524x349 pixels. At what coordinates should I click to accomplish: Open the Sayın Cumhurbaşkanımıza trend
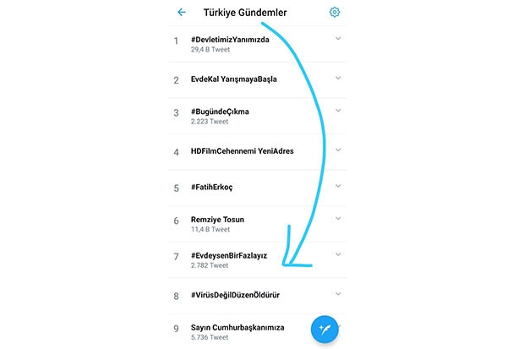tap(237, 327)
